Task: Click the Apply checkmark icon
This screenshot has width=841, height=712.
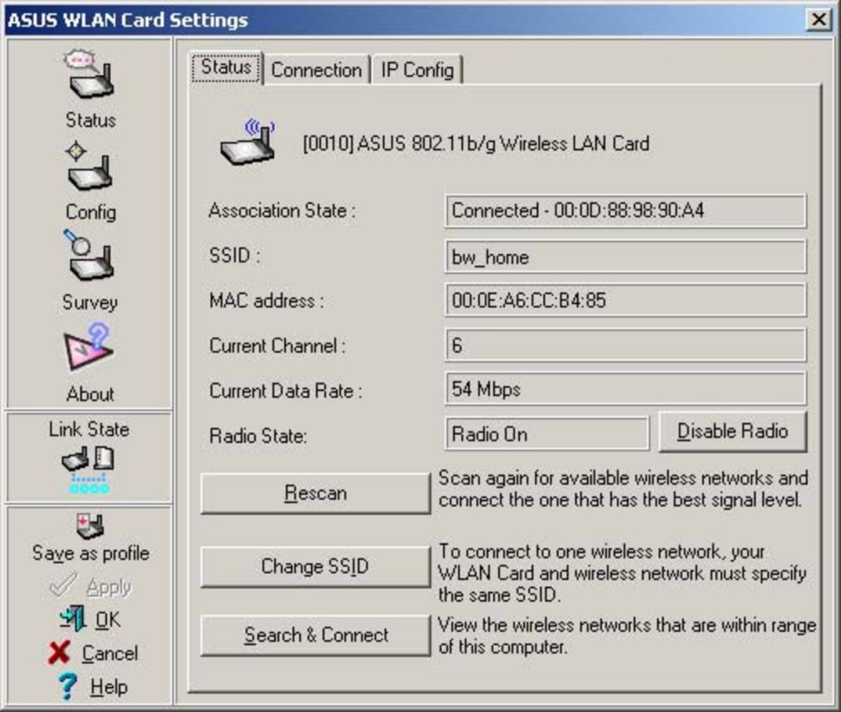Action: 64,585
